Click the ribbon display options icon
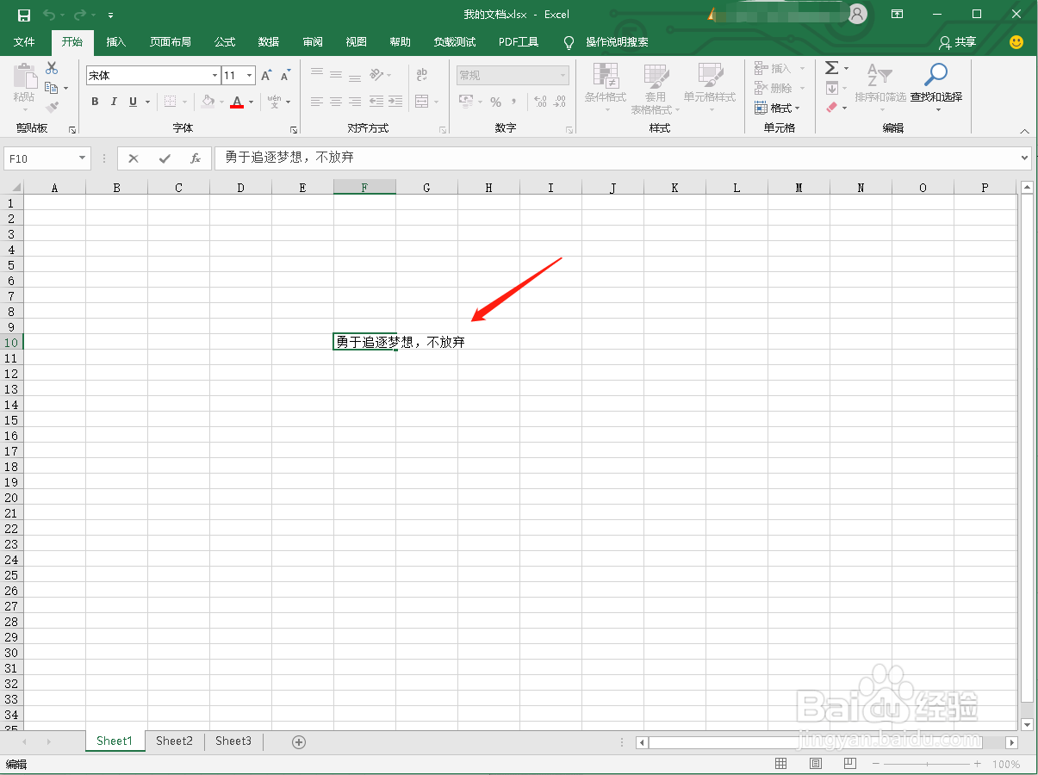Screen dimensions: 1038x775 [897, 15]
